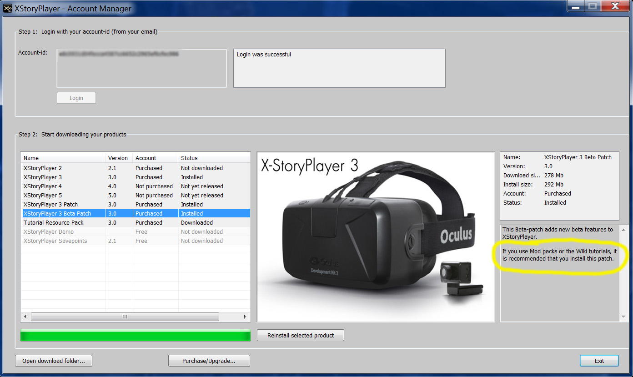Click the 'Download si...' 278 Mb detail

point(533,175)
